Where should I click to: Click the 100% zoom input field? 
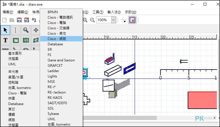tap(104, 20)
